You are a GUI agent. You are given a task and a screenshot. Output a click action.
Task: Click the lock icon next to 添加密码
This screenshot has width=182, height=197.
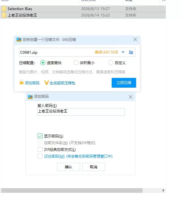[21, 82]
